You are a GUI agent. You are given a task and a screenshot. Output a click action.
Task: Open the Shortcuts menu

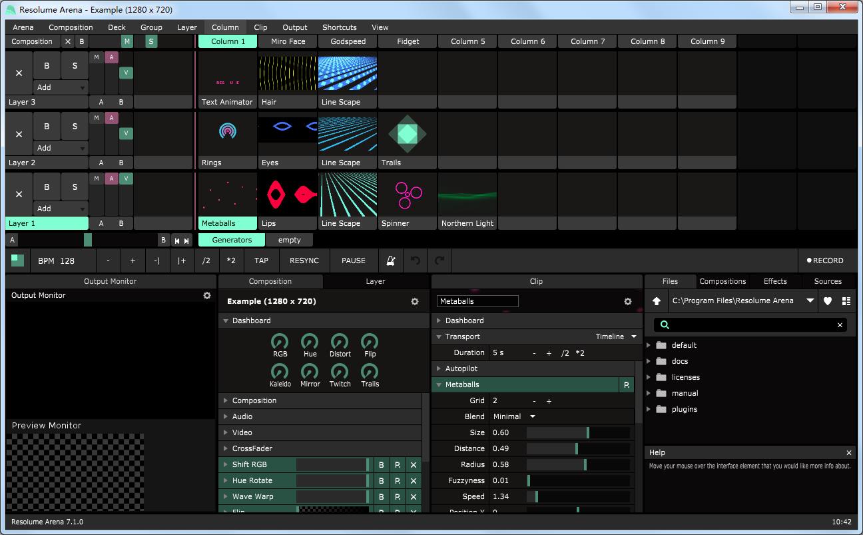(339, 27)
